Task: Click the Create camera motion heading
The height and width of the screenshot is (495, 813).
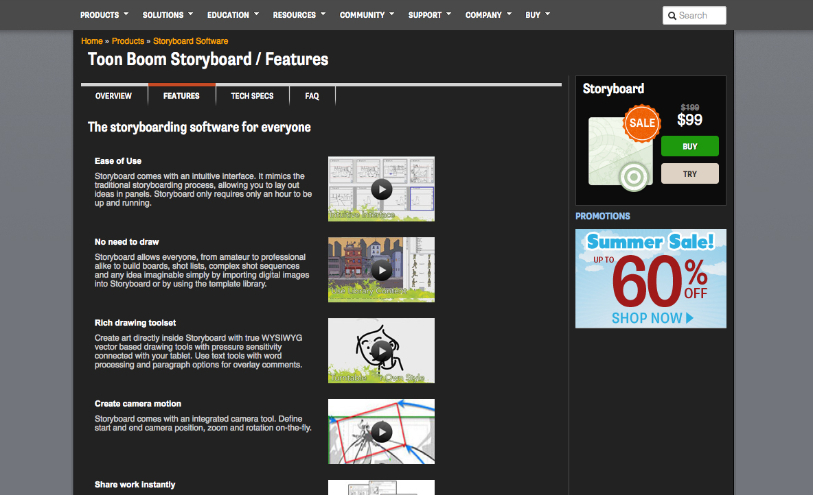Action: 138,403
